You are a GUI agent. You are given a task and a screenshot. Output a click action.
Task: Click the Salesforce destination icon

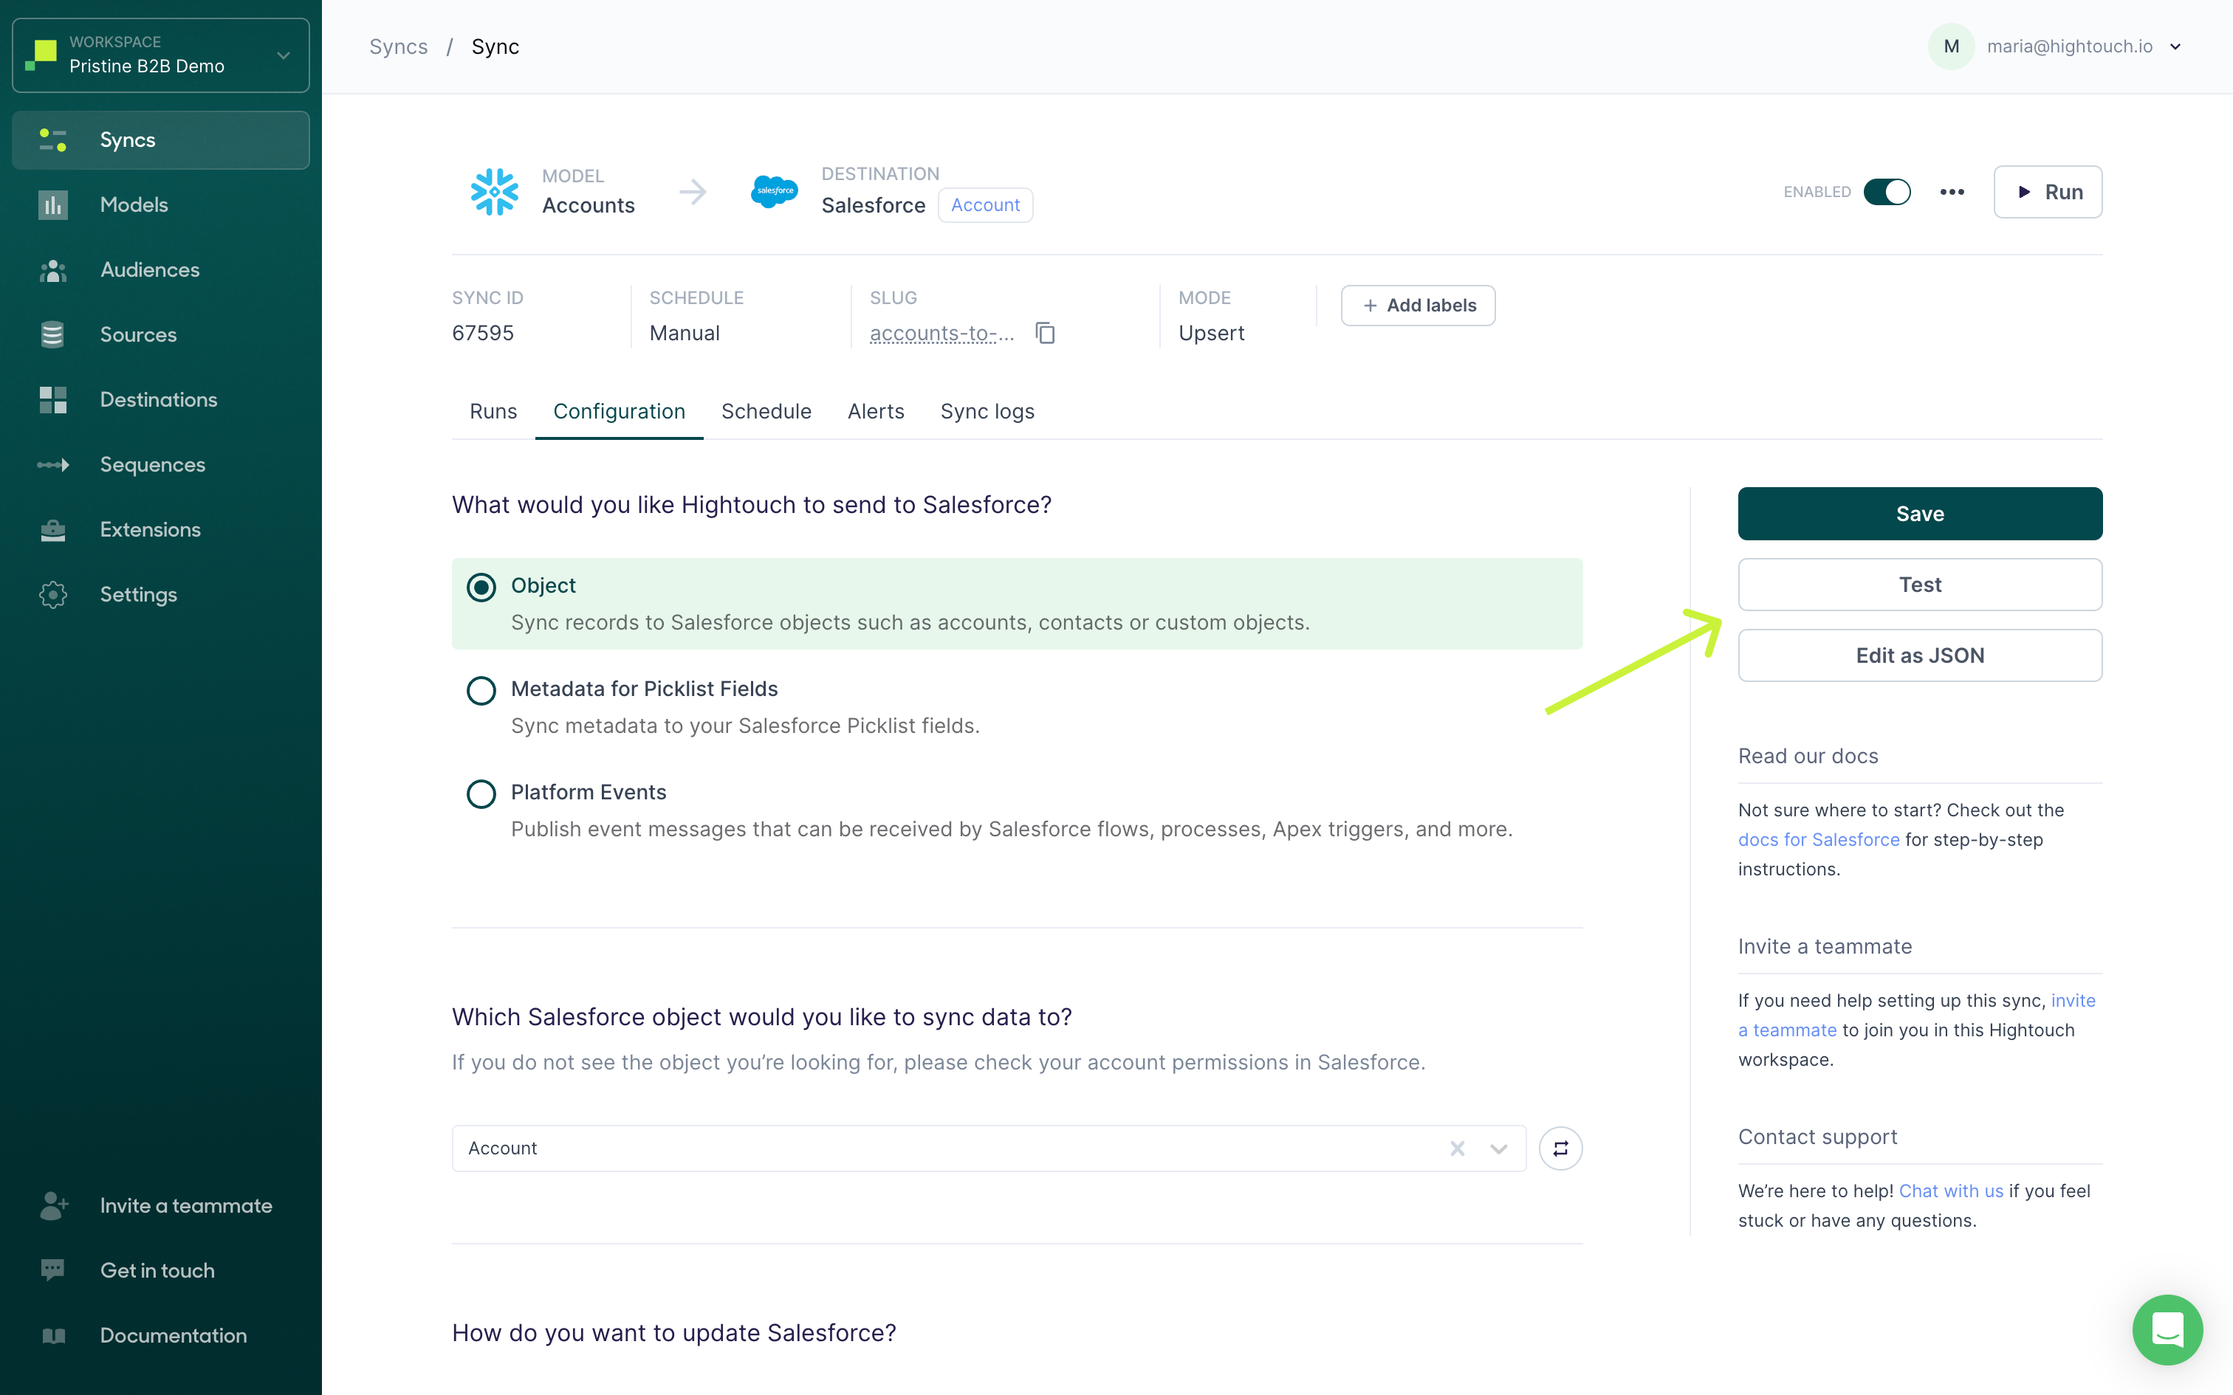pos(773,191)
